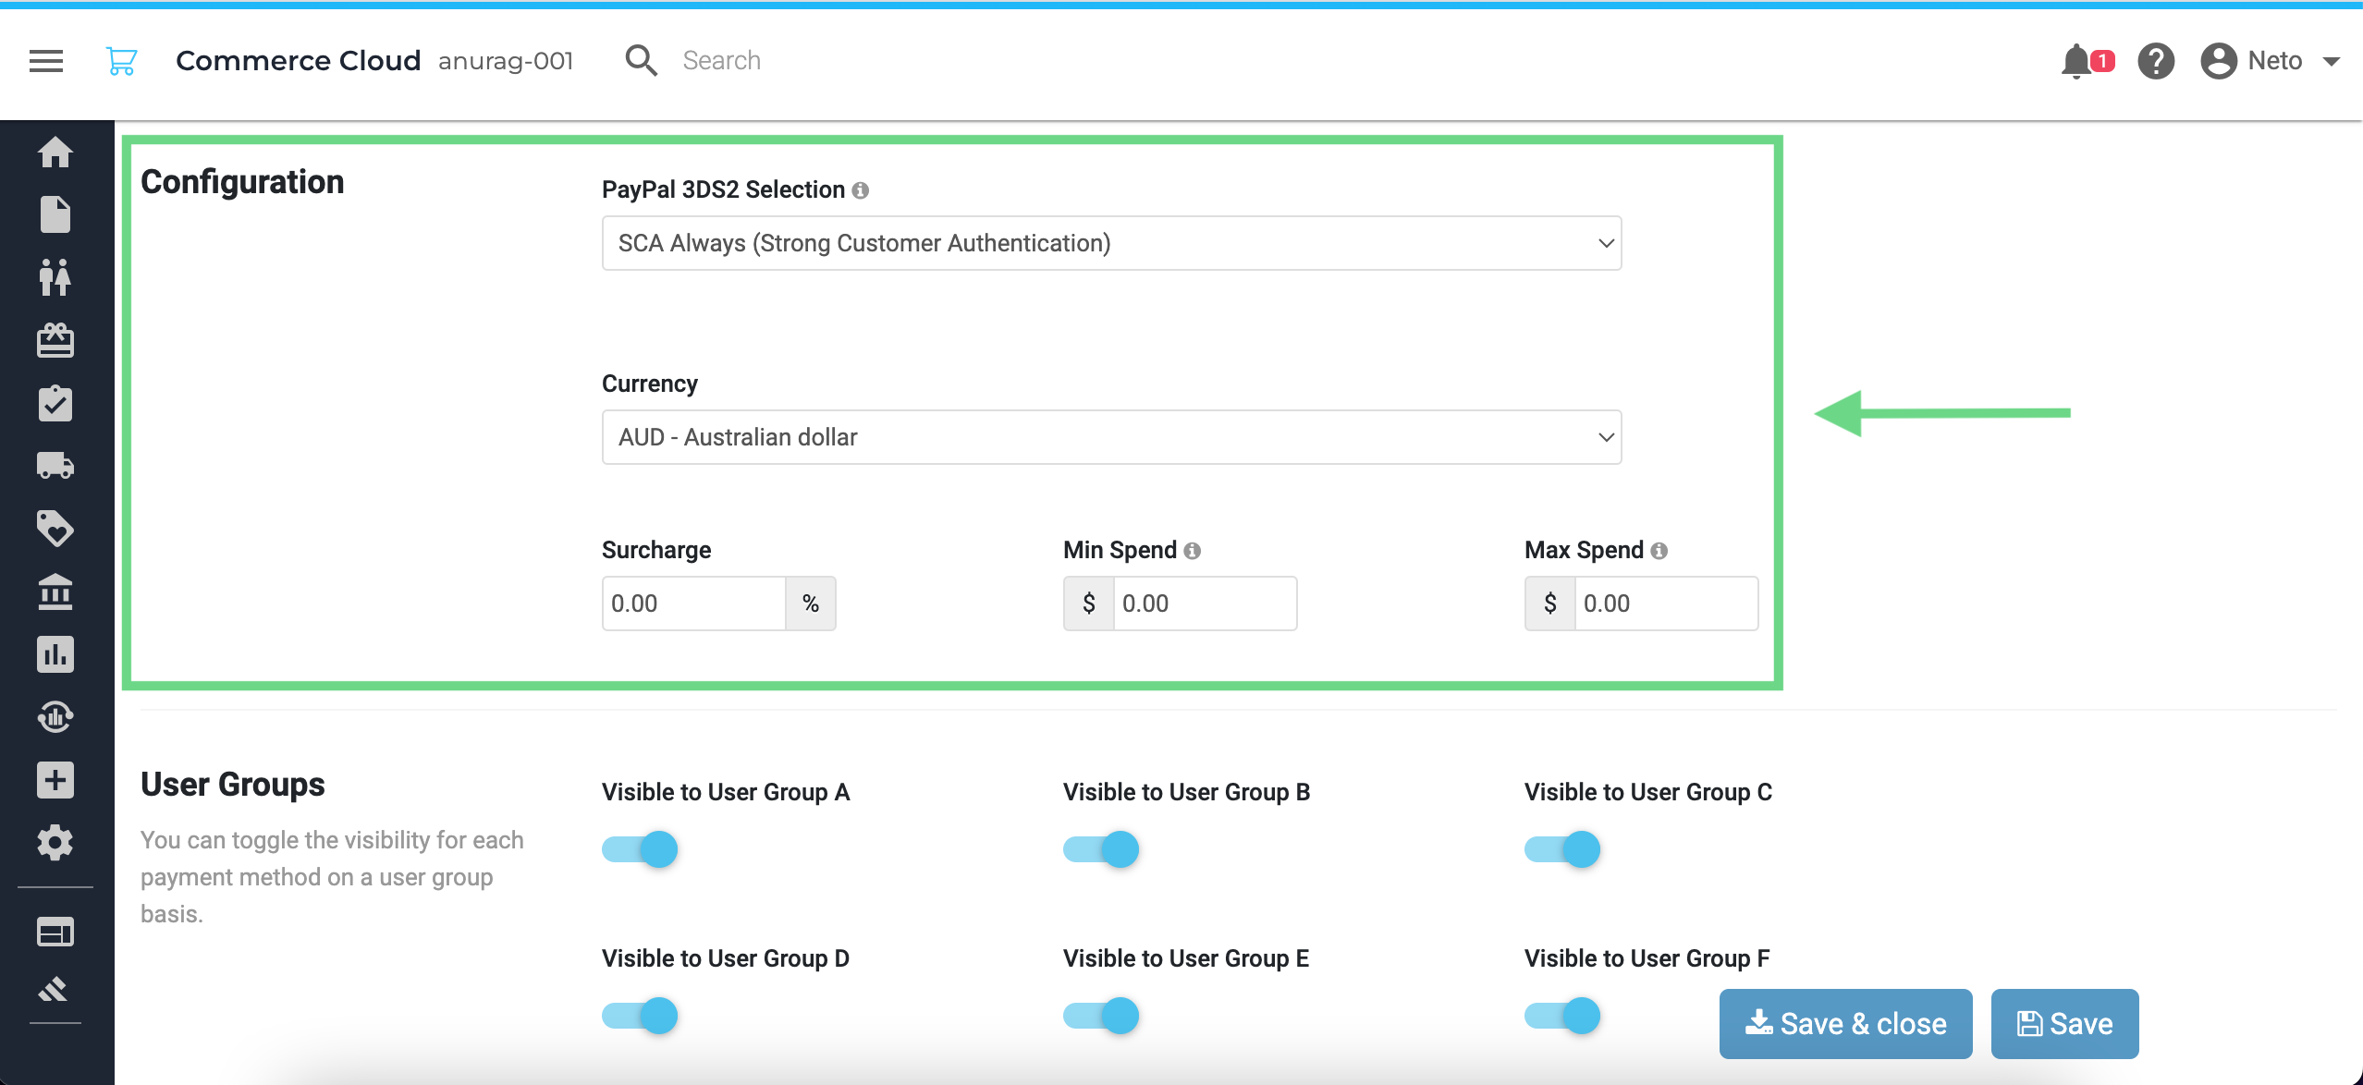2363x1085 pixels.
Task: Open the customers people sidebar icon
Action: coord(55,277)
